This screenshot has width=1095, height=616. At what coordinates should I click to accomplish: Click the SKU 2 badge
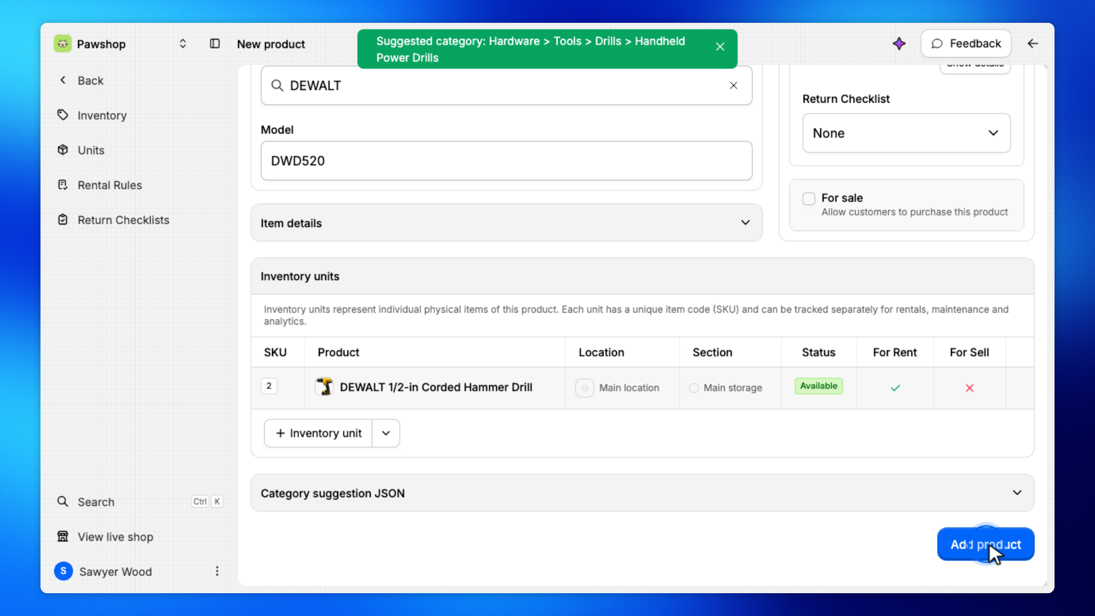[x=269, y=386]
